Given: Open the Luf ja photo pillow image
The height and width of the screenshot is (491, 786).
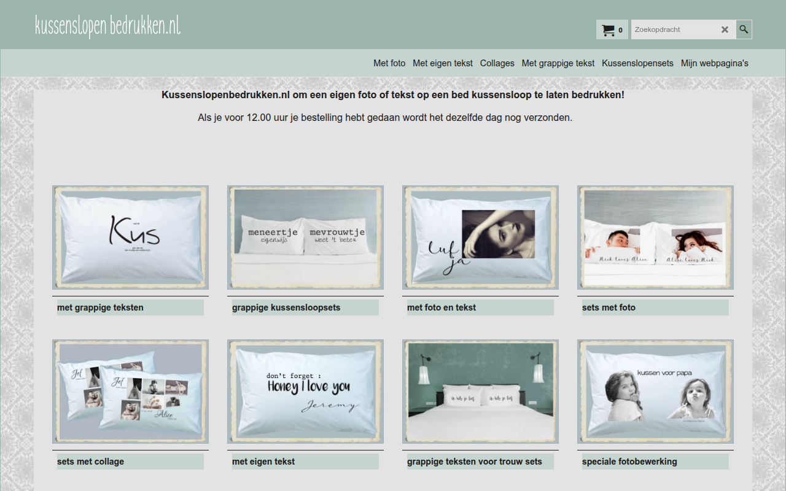Looking at the screenshot, I should pos(480,238).
